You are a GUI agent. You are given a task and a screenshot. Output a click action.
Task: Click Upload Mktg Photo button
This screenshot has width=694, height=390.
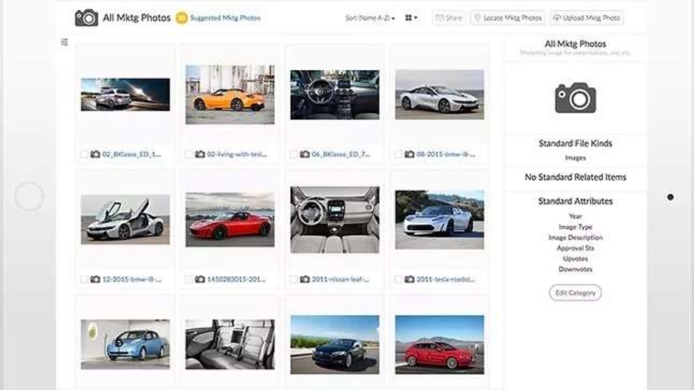(x=586, y=18)
